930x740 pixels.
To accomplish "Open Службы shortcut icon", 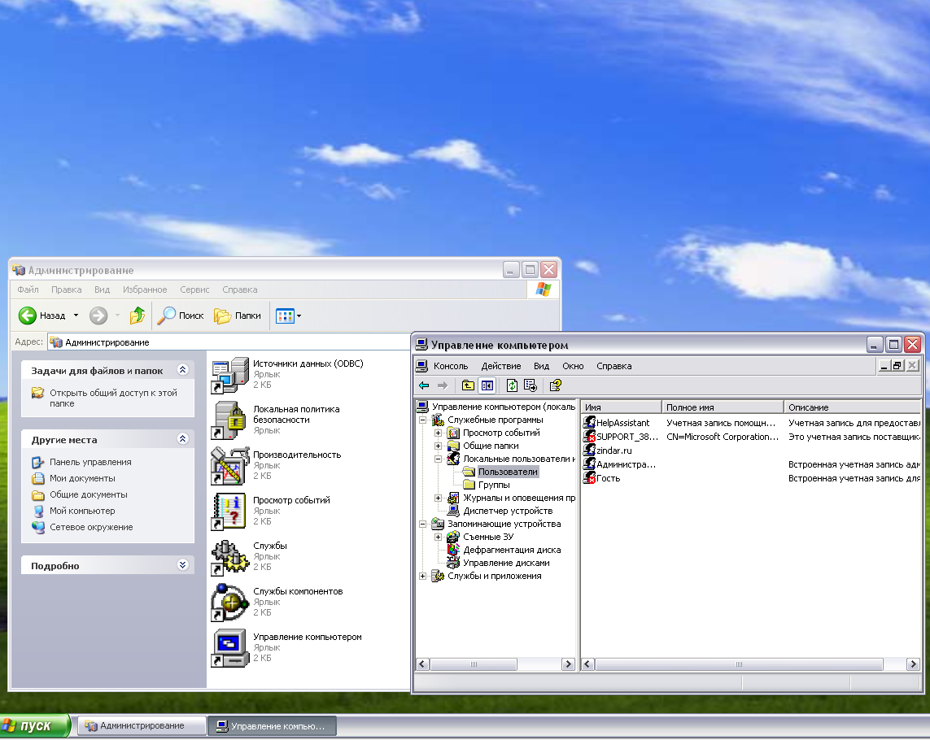I will 229,557.
